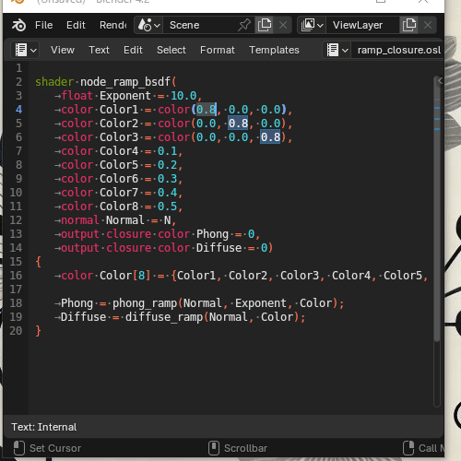
Task: Click 'node_ramp_bsdf' function name
Action: tap(125, 82)
